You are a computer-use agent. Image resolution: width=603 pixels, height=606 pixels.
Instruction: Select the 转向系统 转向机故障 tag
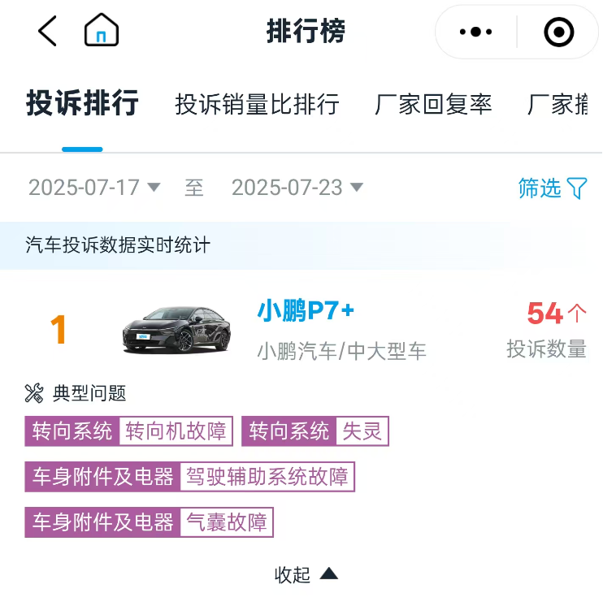(x=129, y=431)
